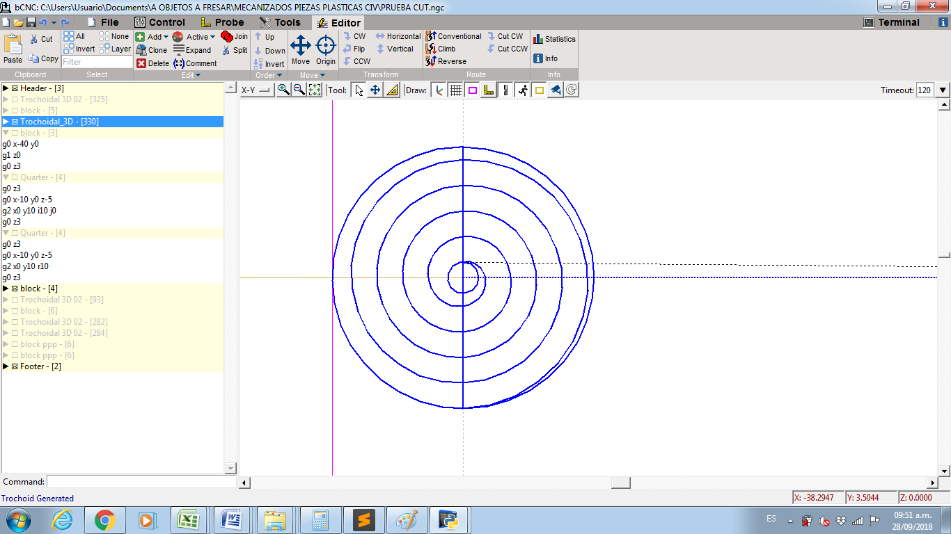Reverse the route direction

coord(446,61)
